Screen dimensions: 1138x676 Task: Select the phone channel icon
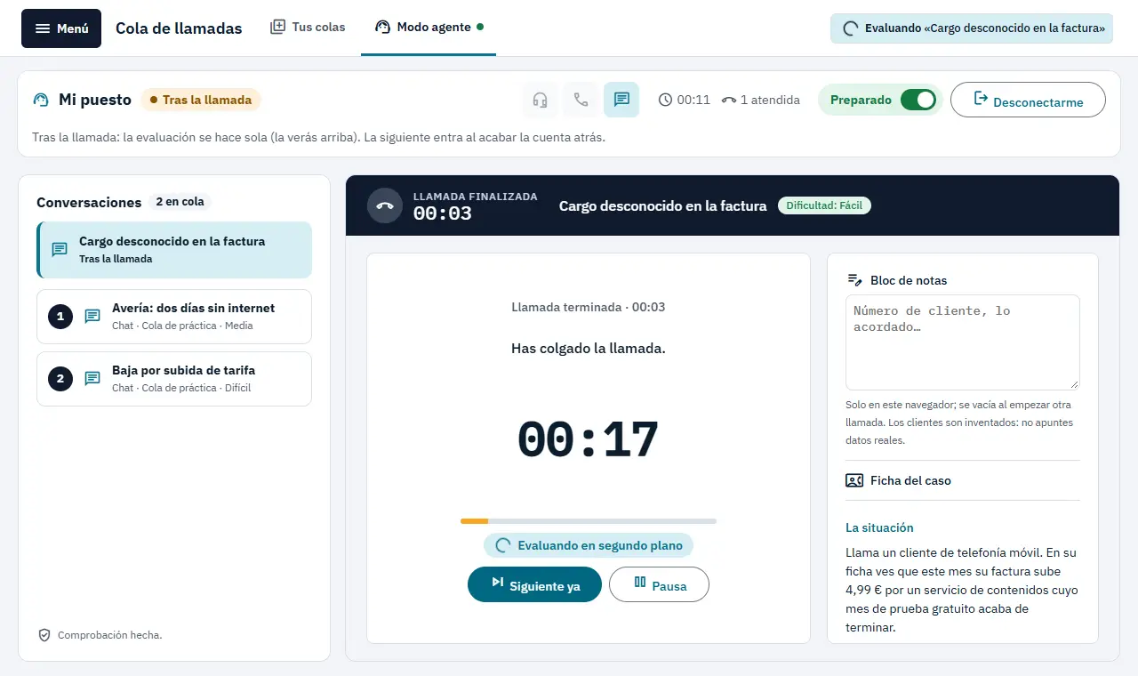click(x=581, y=100)
